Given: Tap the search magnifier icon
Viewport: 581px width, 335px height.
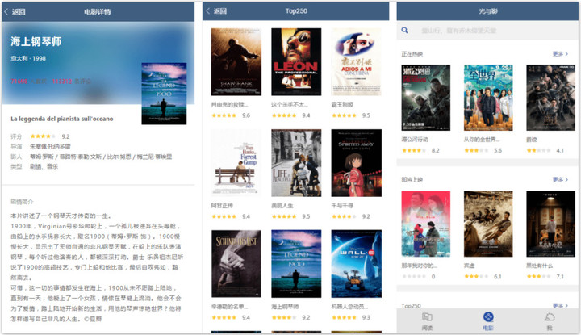Looking at the screenshot, I should click(404, 31).
